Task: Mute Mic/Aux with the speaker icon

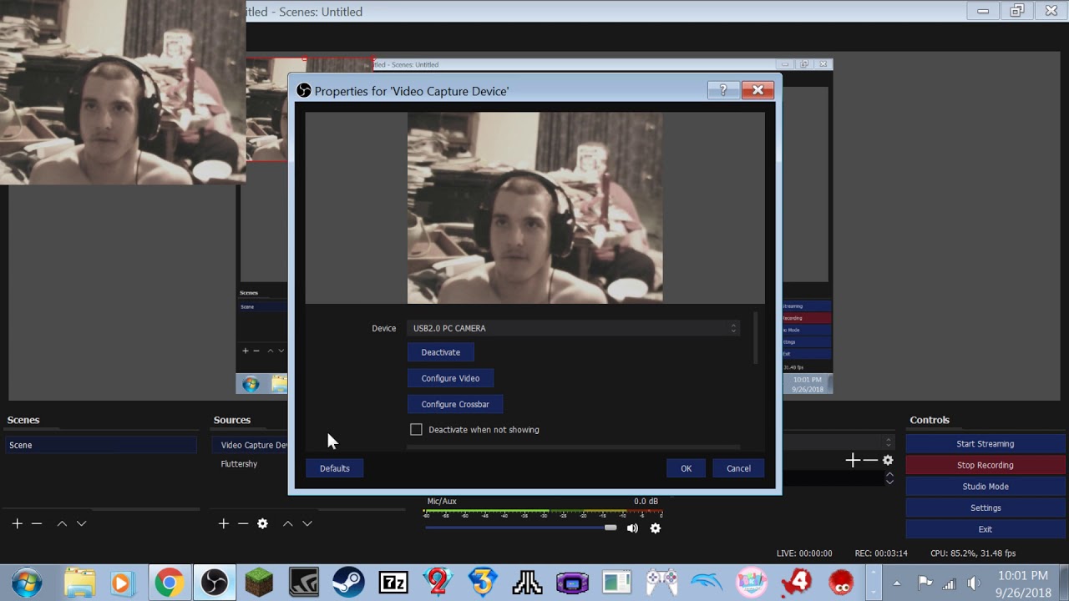Action: [632, 528]
